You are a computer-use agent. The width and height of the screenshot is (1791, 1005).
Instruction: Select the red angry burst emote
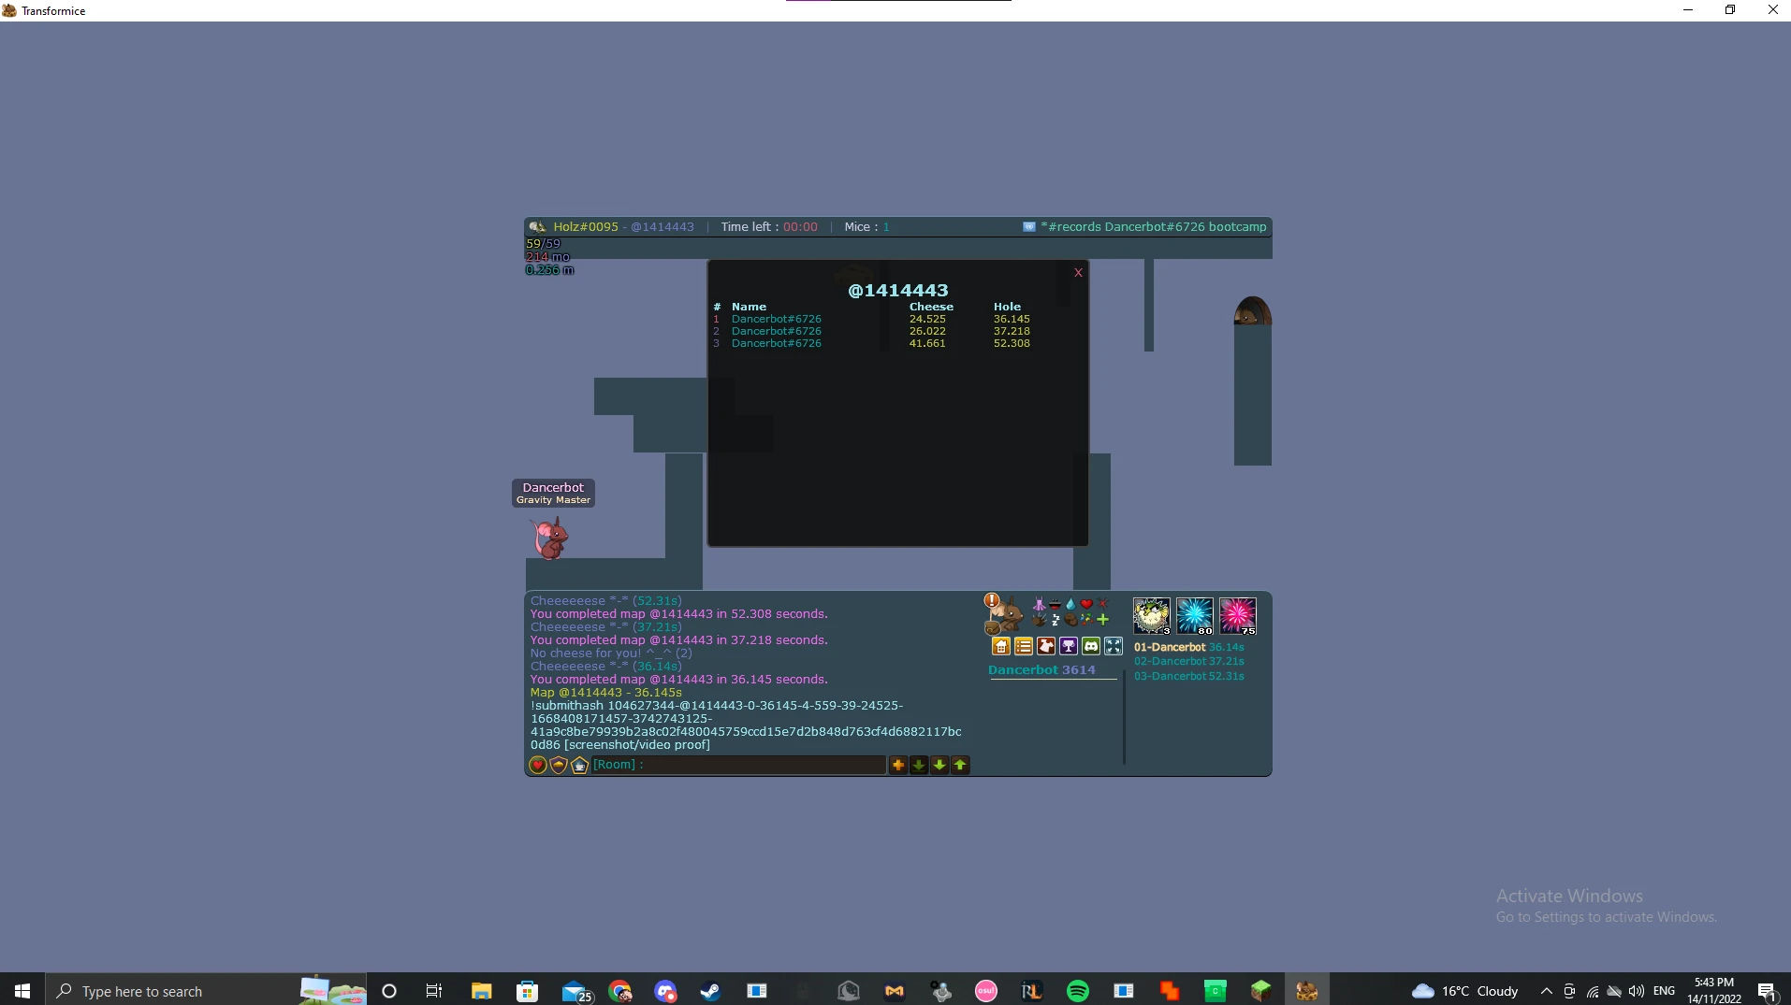click(x=1102, y=604)
